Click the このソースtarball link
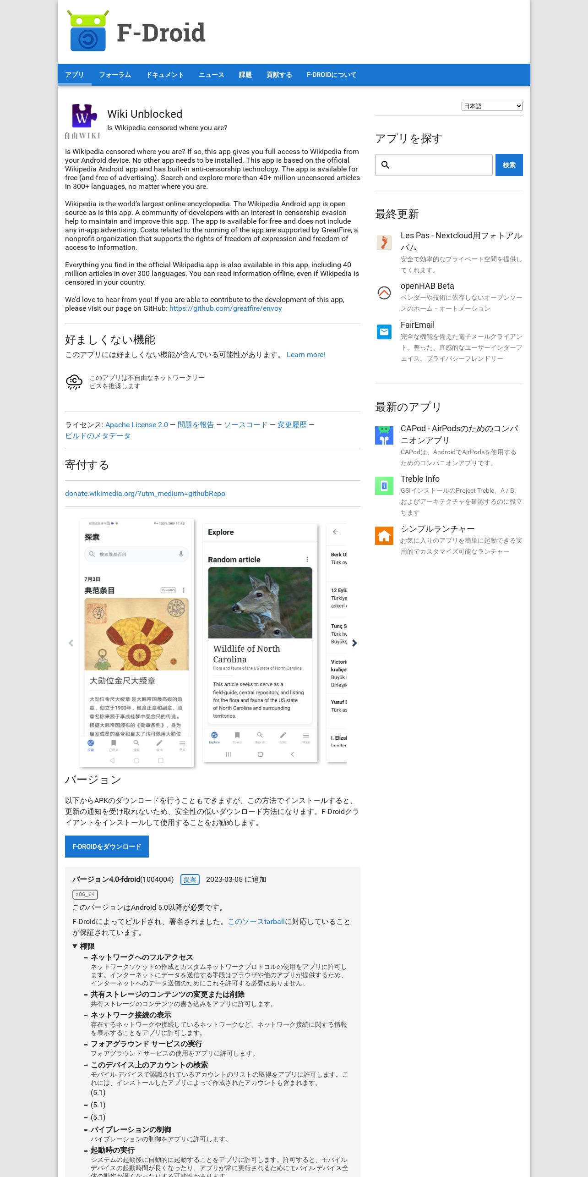 point(256,922)
